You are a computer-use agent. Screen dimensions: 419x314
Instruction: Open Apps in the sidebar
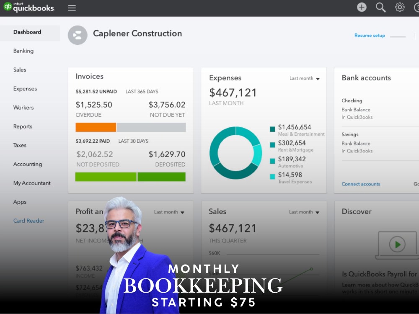point(20,202)
